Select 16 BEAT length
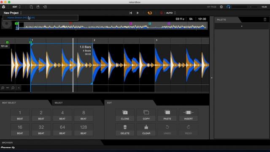This screenshot has width=270, height=152. [x=20, y=130]
